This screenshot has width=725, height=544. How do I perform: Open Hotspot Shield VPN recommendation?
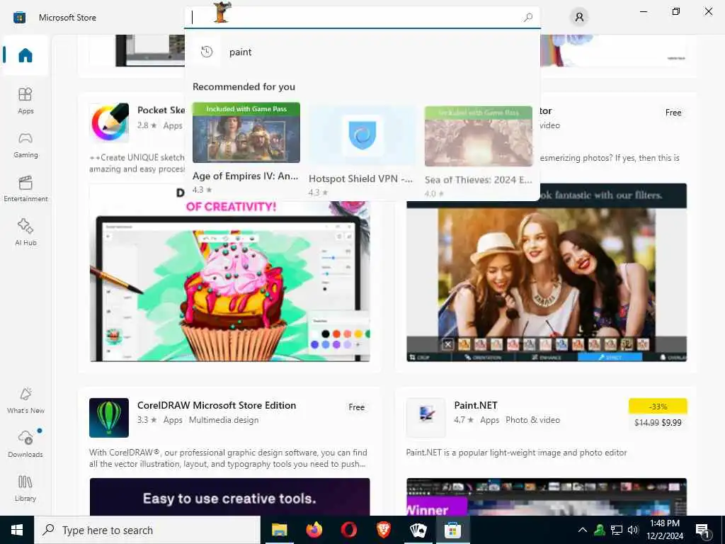click(362, 135)
